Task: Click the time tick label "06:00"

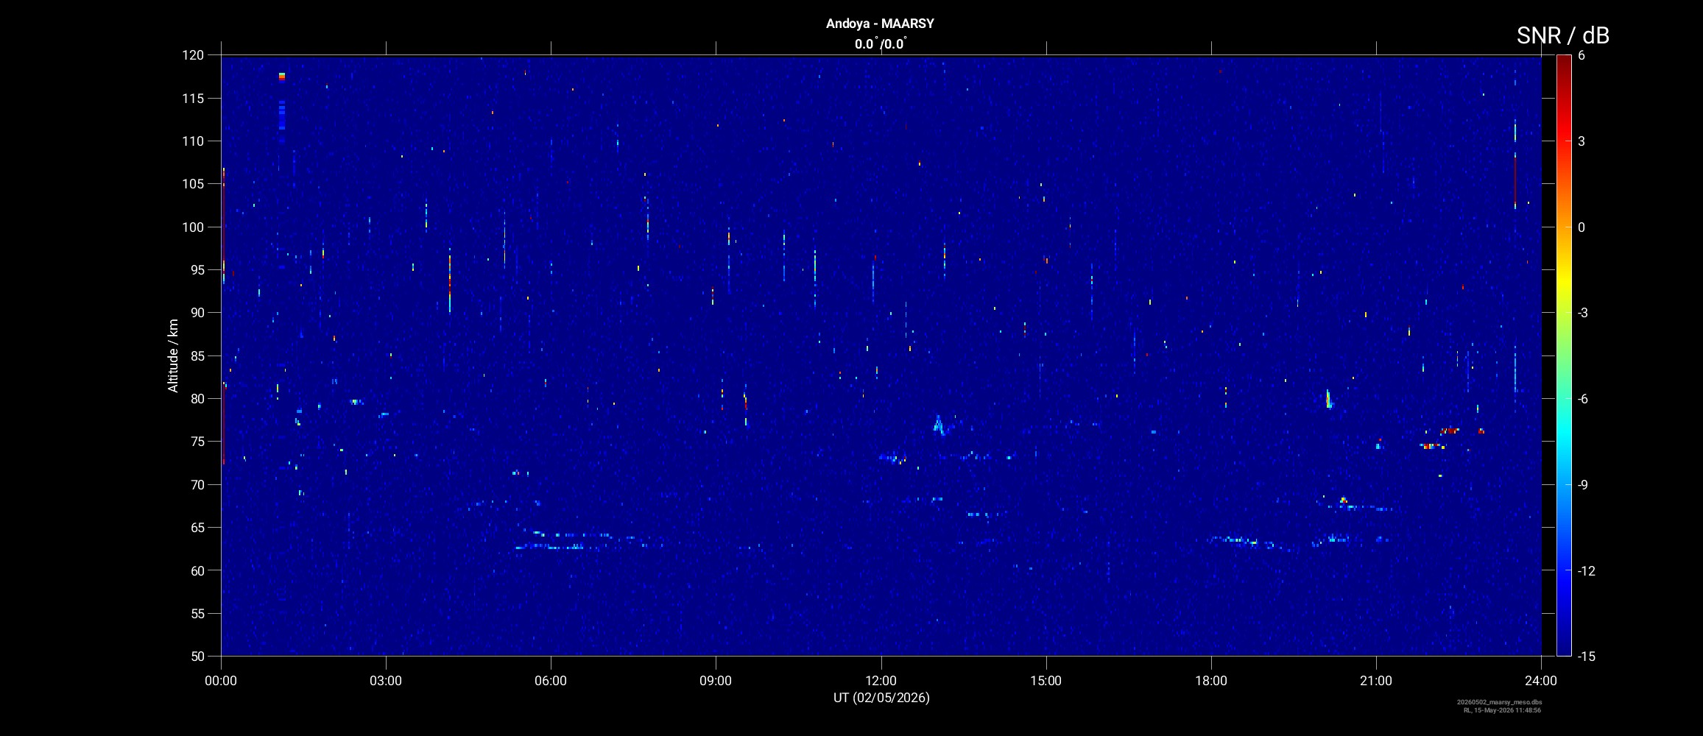Action: click(x=551, y=681)
